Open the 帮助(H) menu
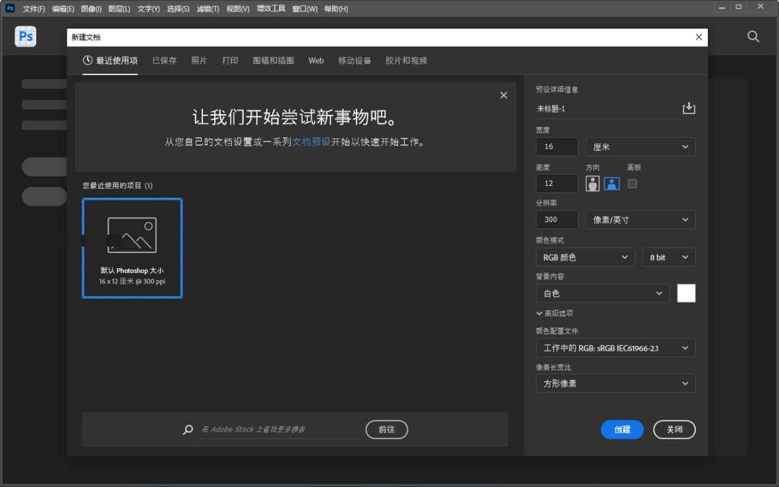This screenshot has height=487, width=779. 336,9
